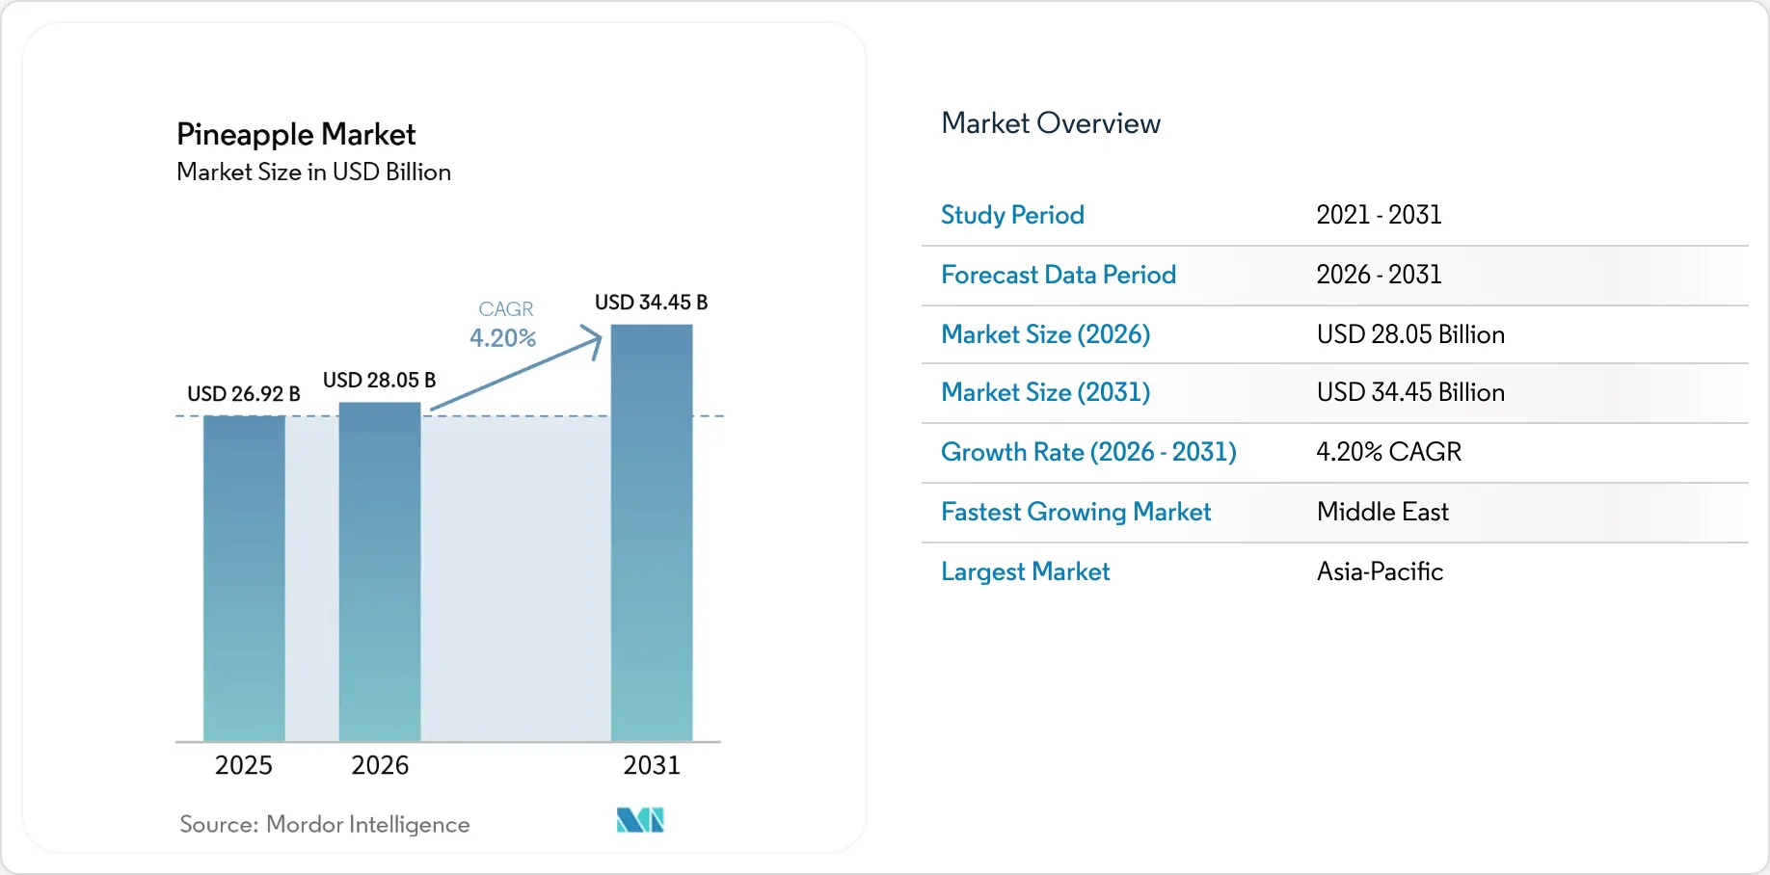Open the Forecast Data Period label
Image resolution: width=1770 pixels, height=875 pixels.
click(x=1059, y=275)
